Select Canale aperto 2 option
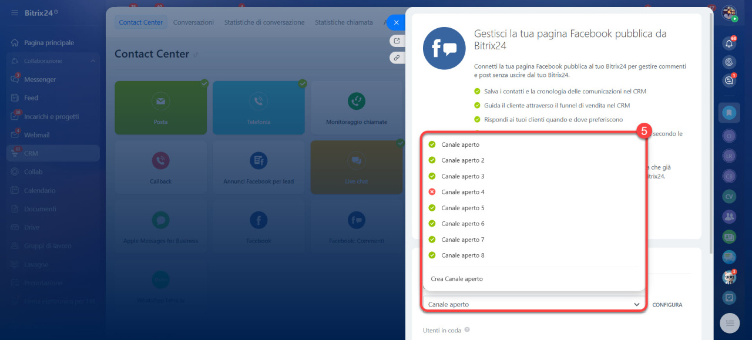Screen dimensions: 752x340 tap(463, 160)
